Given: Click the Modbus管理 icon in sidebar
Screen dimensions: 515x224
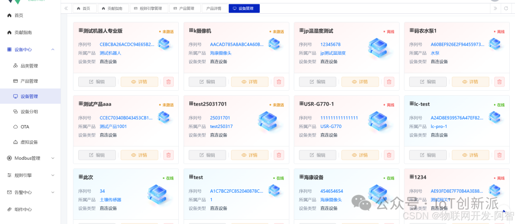Looking at the screenshot, I should pyautogui.click(x=9, y=158).
